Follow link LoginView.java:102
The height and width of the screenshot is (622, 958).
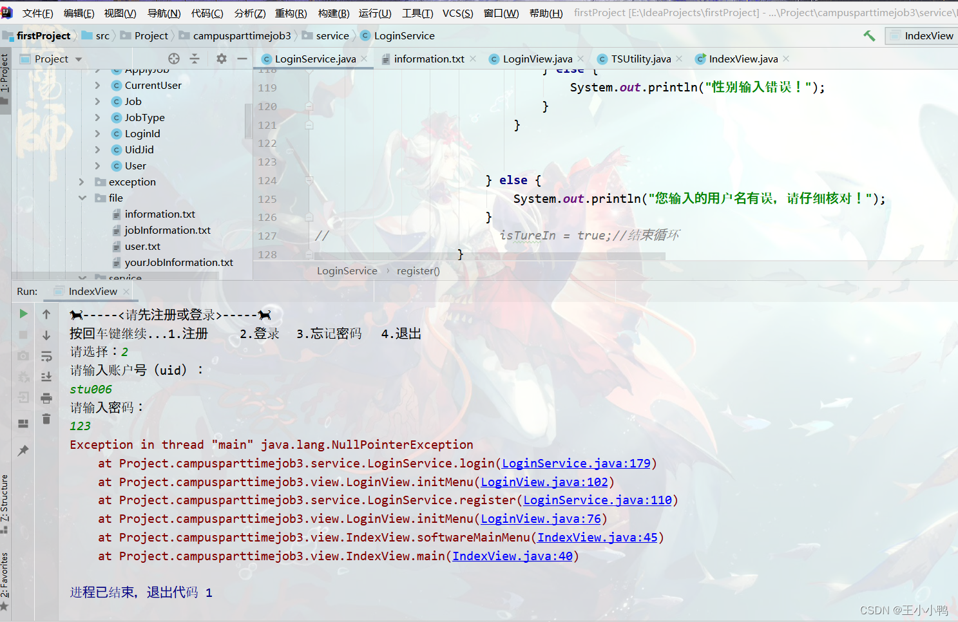(x=544, y=482)
